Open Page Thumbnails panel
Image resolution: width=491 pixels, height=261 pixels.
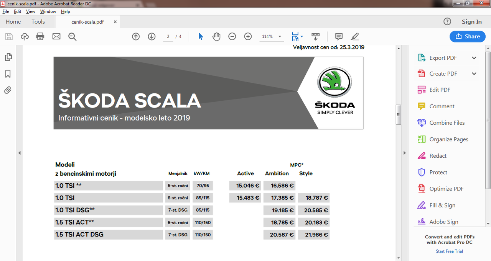tap(8, 57)
